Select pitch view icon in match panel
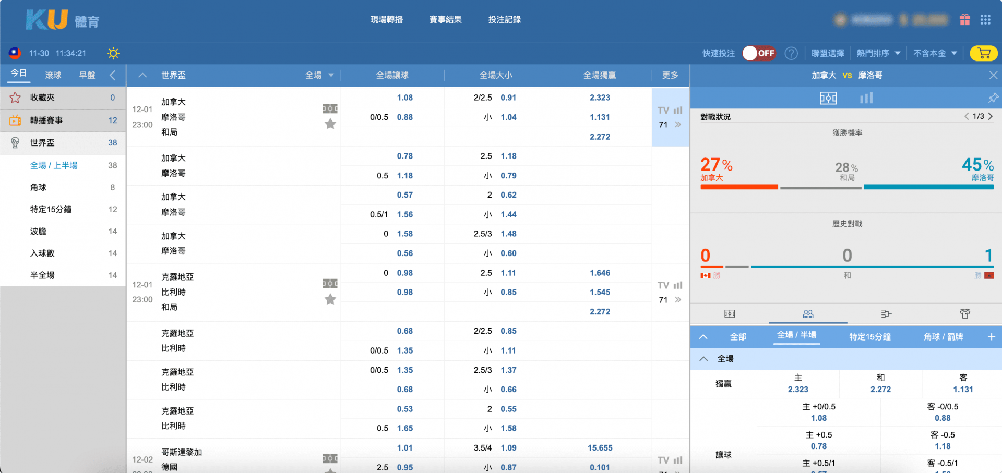Screen dimensions: 1002x473 click(828, 98)
